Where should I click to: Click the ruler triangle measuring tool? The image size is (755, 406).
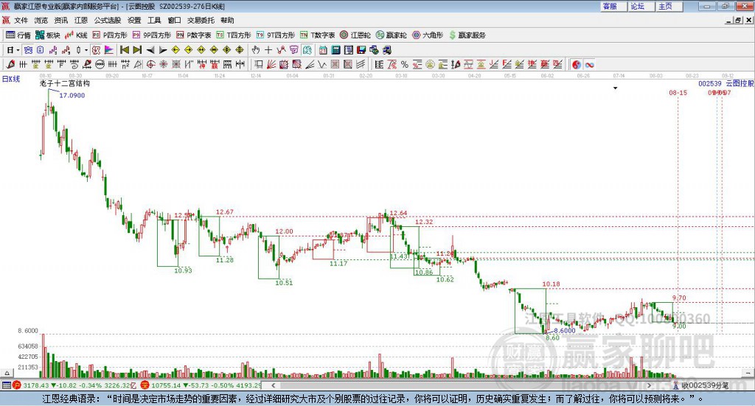[x=138, y=64]
